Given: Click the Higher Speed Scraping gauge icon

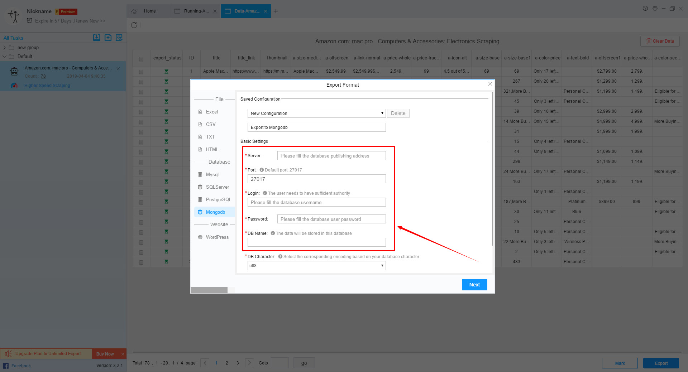Looking at the screenshot, I should [x=14, y=86].
